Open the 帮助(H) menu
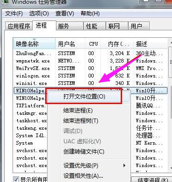The image size is (172, 182). pos(90,14)
